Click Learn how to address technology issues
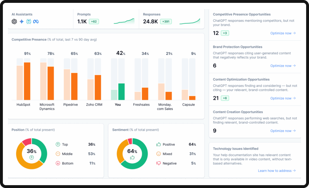Viewport: 309px width, 188px height. point(277,171)
